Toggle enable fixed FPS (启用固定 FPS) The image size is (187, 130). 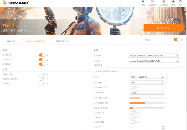coord(133,122)
